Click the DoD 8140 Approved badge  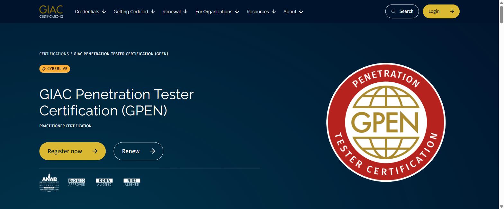coord(77,182)
